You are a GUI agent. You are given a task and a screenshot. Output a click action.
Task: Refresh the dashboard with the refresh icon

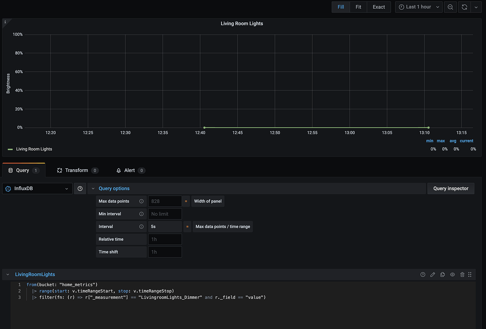point(463,7)
